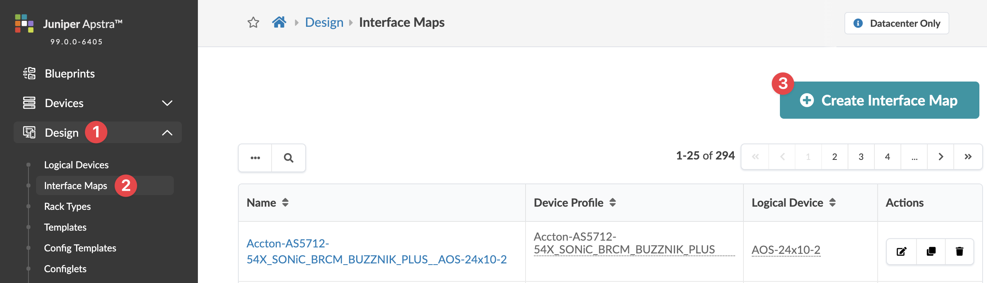
Task: Click the favorite star icon in breadcrumb
Action: point(253,22)
